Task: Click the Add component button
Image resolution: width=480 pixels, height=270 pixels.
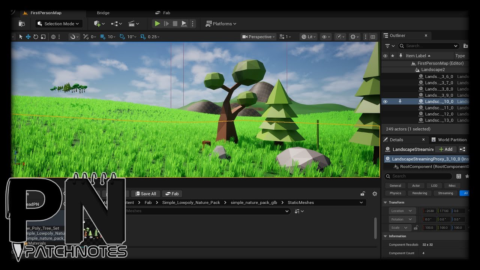Action: pos(445,149)
